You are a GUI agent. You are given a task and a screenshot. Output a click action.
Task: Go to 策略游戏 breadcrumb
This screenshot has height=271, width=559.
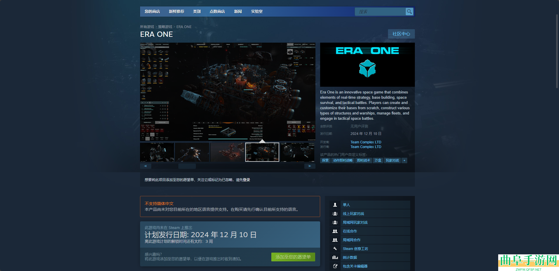tap(165, 27)
